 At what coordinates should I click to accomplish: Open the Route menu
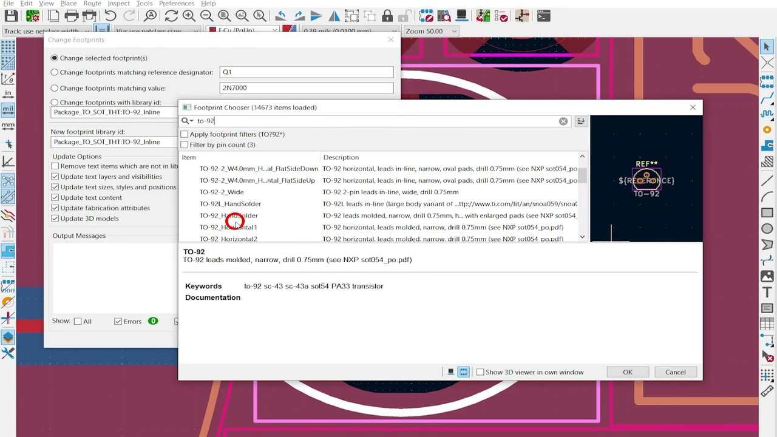(x=92, y=4)
